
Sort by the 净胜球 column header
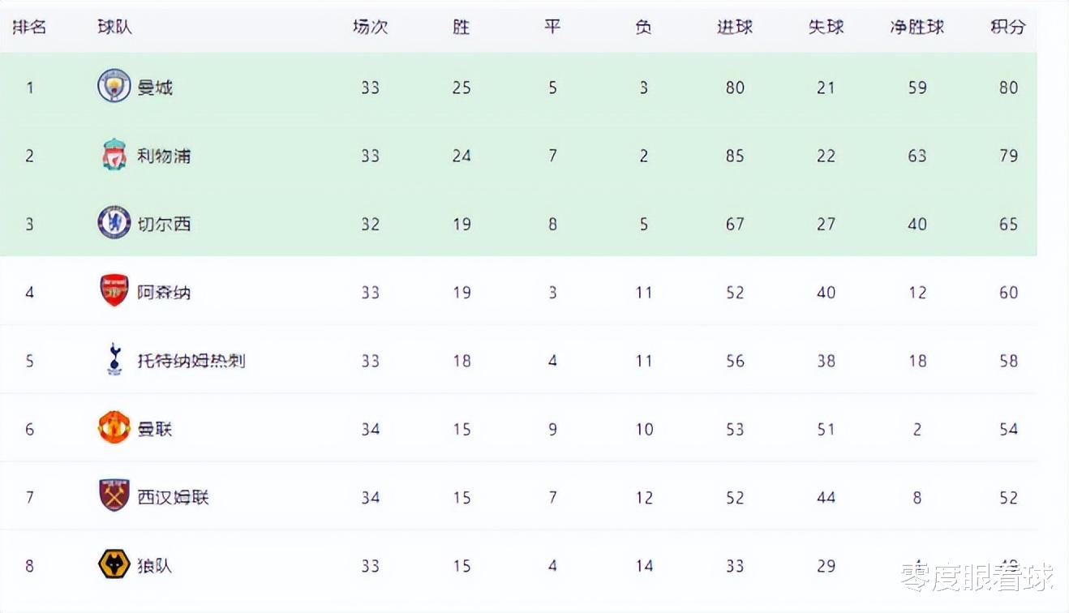(917, 27)
